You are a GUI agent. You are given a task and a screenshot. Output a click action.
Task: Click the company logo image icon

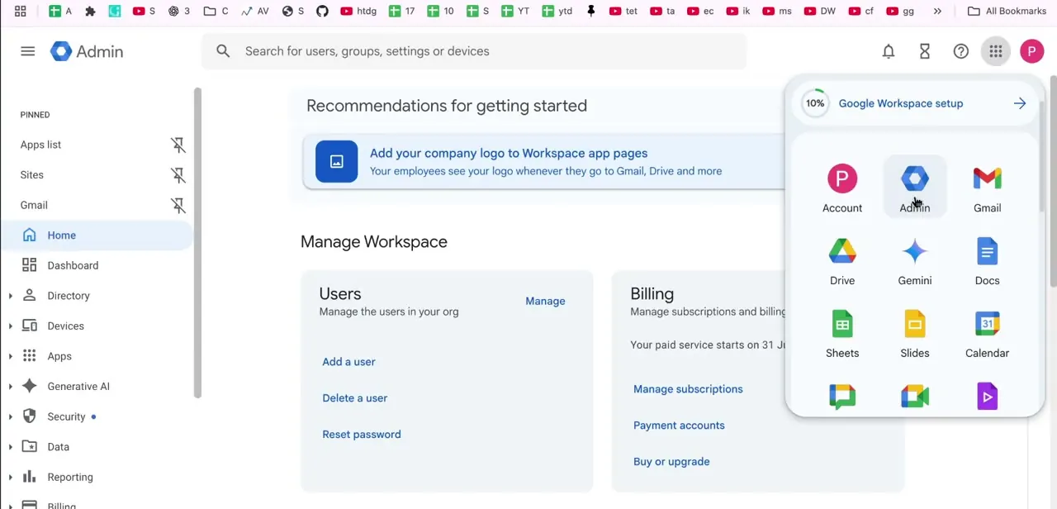(x=337, y=161)
